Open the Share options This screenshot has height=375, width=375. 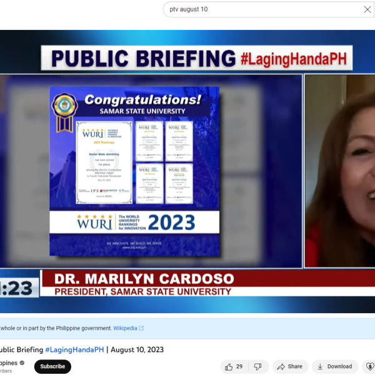(290, 367)
